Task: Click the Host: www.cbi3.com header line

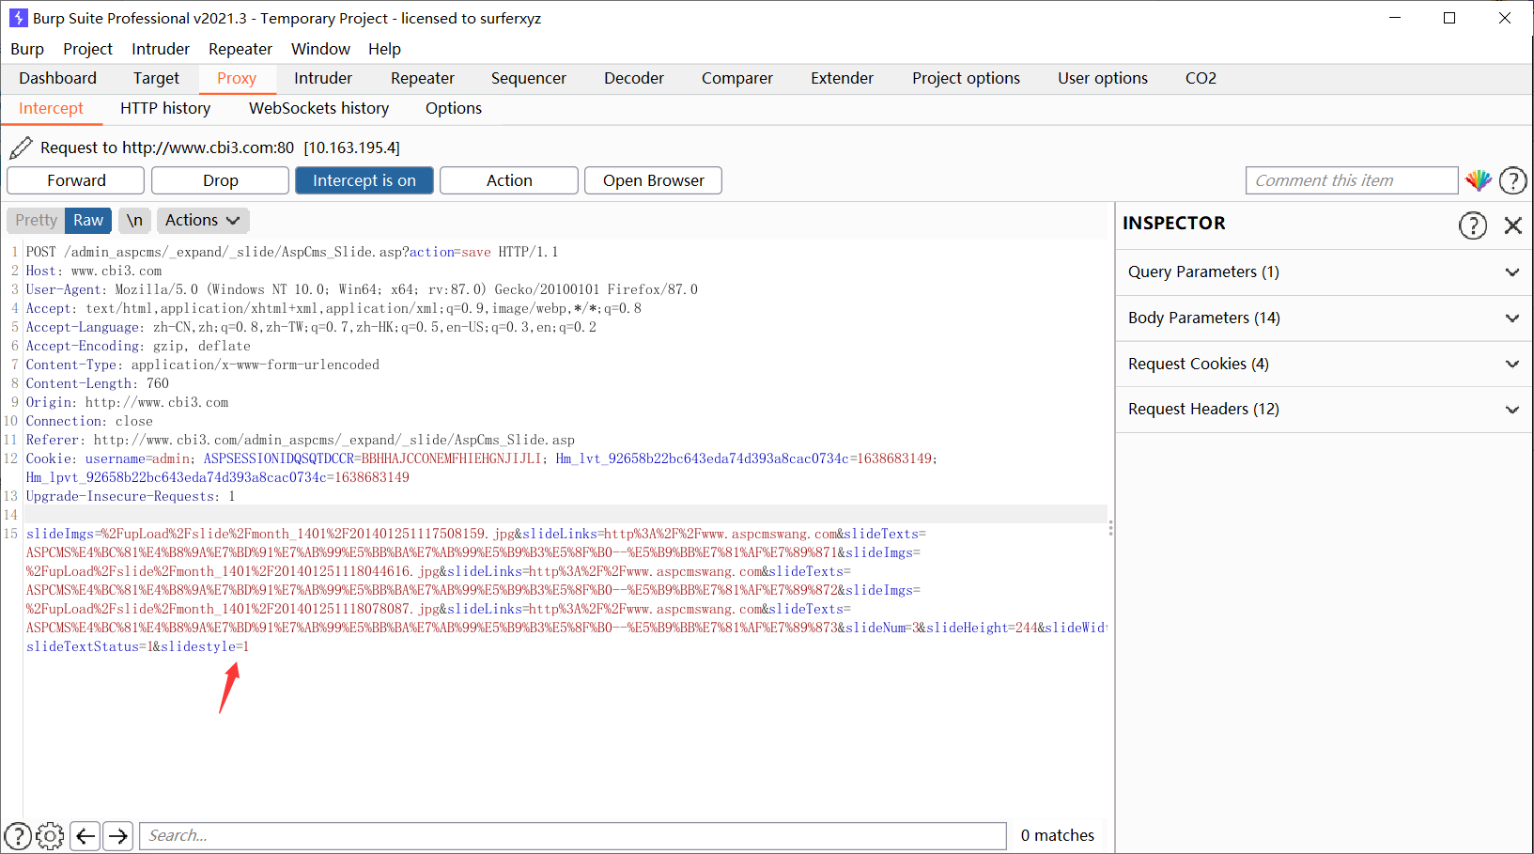Action: click(94, 271)
